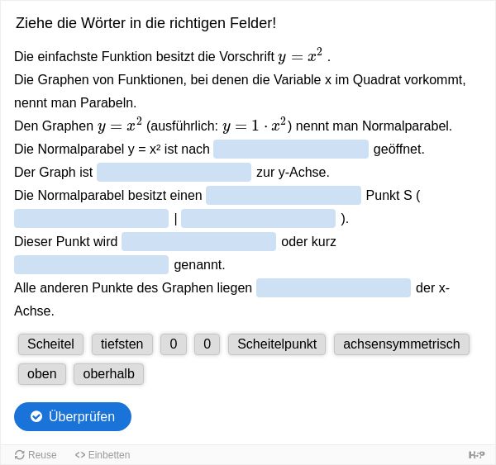Open the Reuse link
496x465 pixels.
pyautogui.click(x=36, y=455)
